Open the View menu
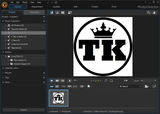The height and width of the screenshot is (114, 160). 32,2
